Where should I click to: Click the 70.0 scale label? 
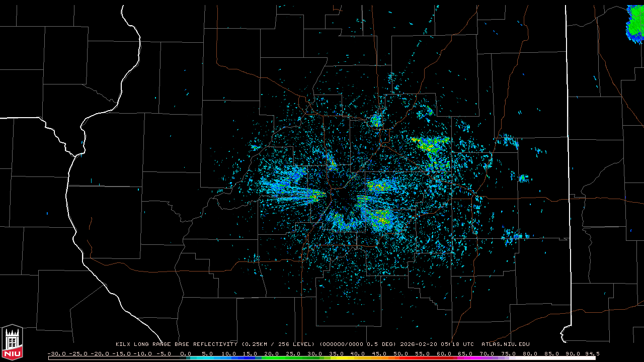tap(488, 354)
